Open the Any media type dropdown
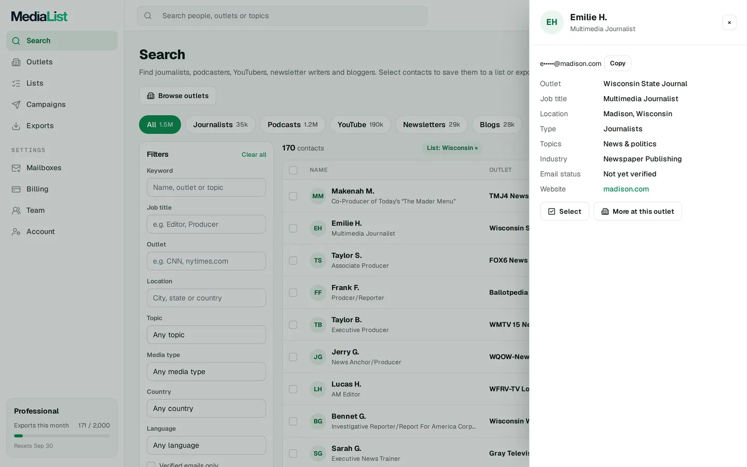This screenshot has height=467, width=747. [x=206, y=372]
